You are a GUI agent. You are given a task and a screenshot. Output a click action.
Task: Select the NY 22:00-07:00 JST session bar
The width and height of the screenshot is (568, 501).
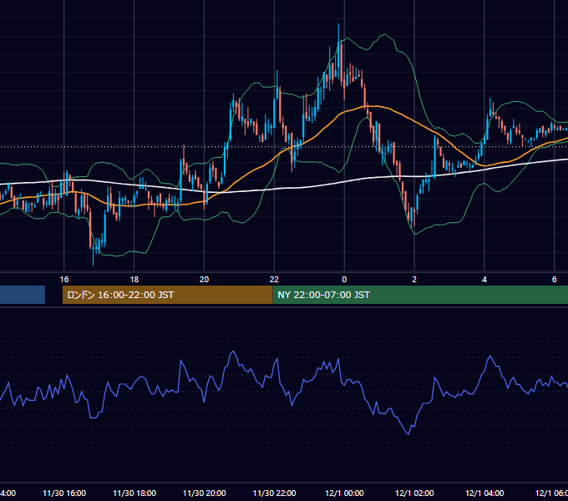[x=420, y=295]
